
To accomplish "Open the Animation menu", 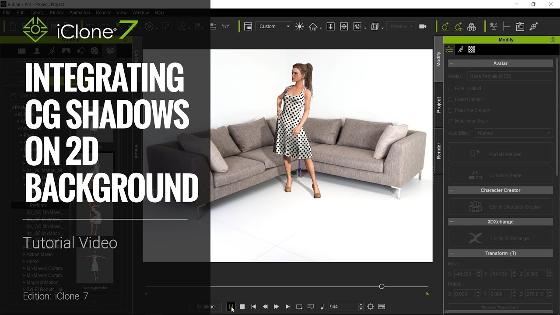I will (x=80, y=13).
